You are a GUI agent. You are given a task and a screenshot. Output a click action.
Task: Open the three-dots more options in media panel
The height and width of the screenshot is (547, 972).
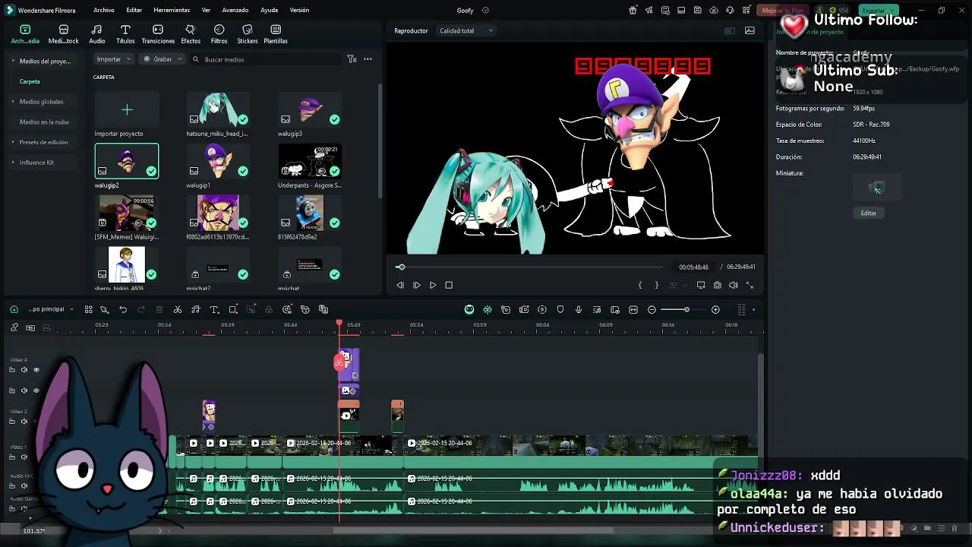pyautogui.click(x=368, y=59)
